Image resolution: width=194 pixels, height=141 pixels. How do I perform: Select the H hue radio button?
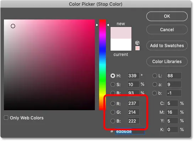point(113,75)
